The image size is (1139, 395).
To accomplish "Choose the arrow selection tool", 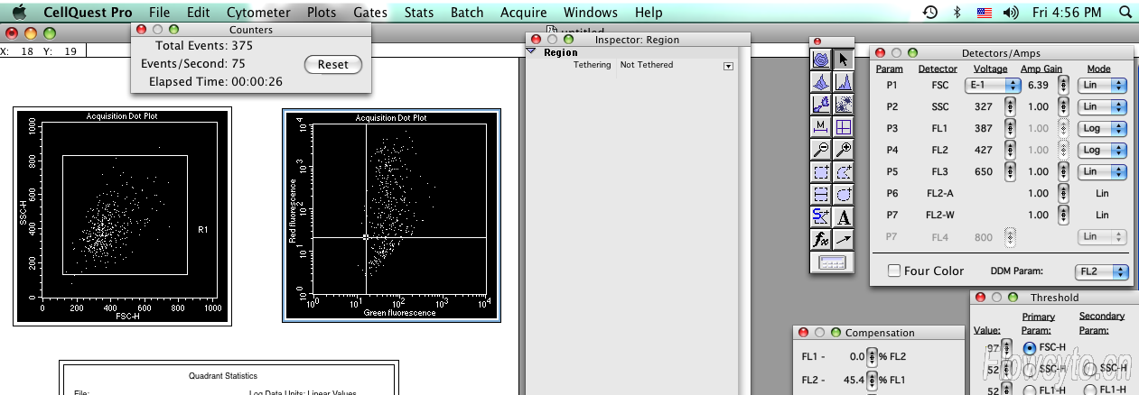I will (844, 60).
